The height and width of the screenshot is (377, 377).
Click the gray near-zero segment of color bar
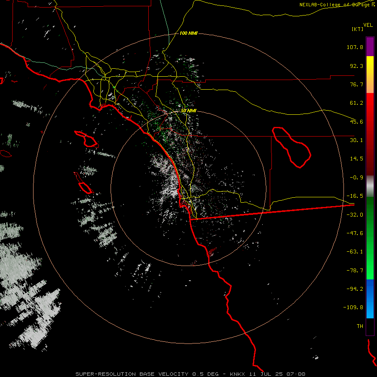coord(370,186)
